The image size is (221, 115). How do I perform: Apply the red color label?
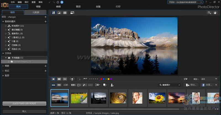101,79
